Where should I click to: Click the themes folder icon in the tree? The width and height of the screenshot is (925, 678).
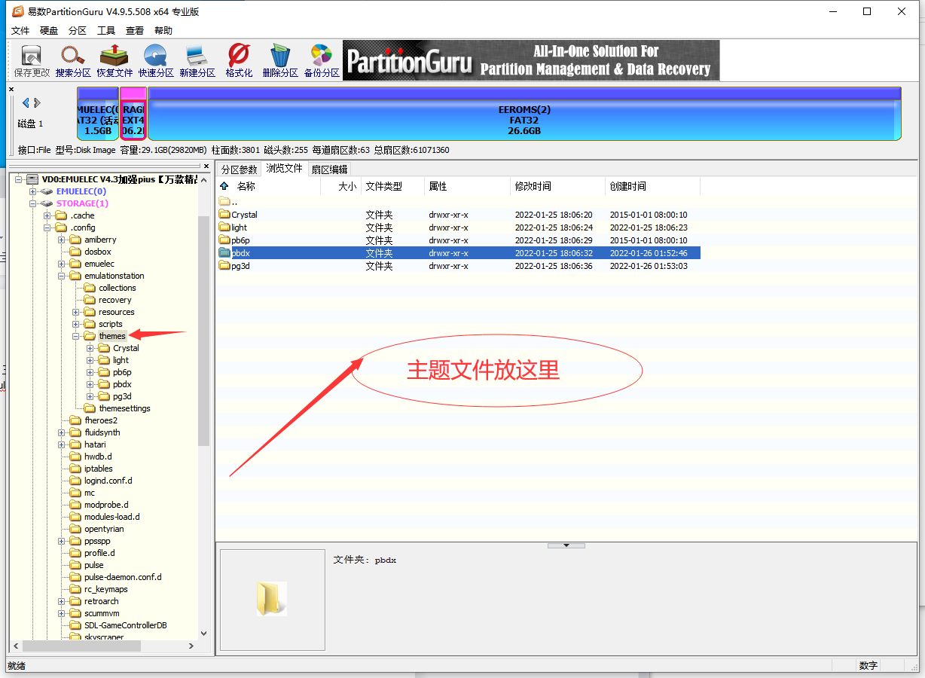90,336
